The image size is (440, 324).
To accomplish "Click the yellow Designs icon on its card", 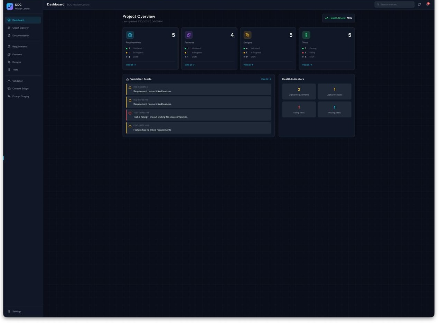I will click(x=247, y=35).
